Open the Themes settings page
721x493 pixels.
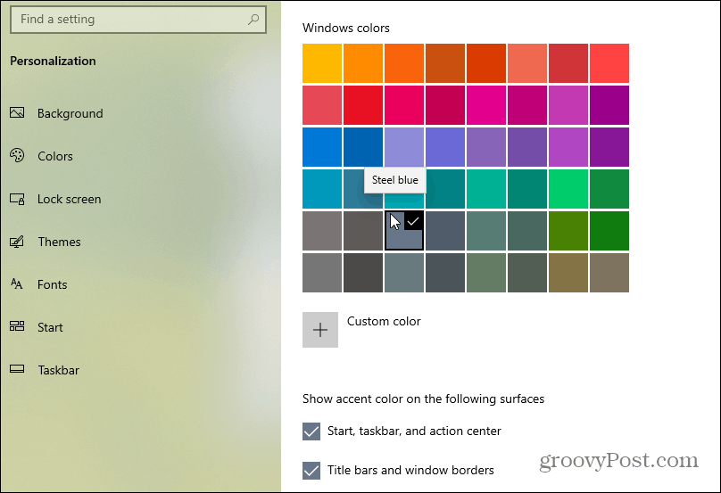coord(59,242)
